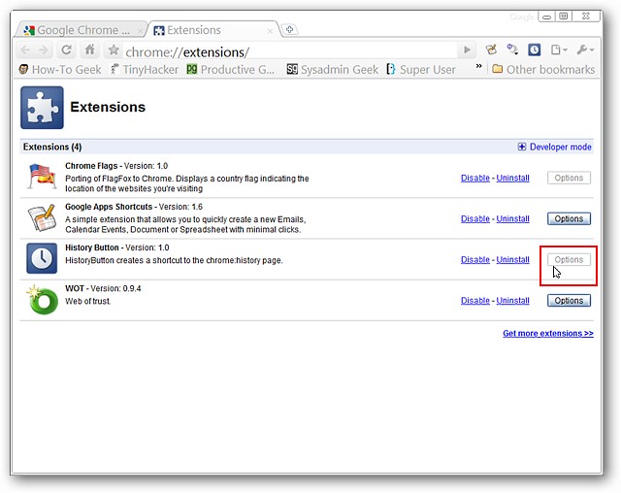Select the Extensions tab
The height and width of the screenshot is (493, 621).
pyautogui.click(x=212, y=30)
